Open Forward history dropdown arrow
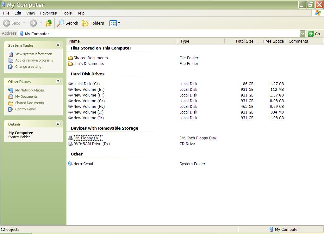324x234 pixels. [x=41, y=23]
